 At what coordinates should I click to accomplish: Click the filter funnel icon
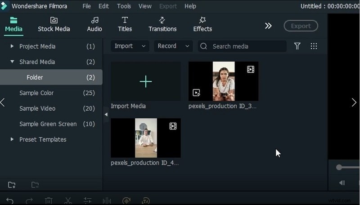(x=297, y=46)
